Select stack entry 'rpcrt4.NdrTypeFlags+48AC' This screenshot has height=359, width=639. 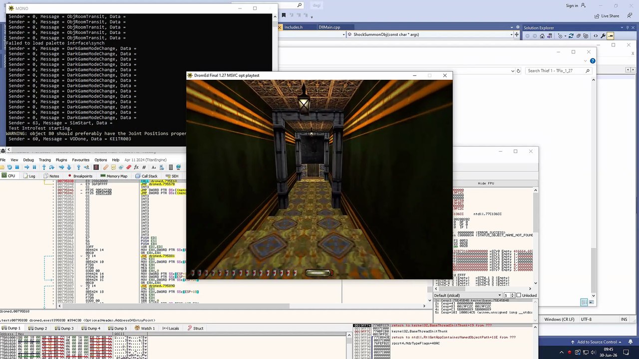(x=415, y=344)
